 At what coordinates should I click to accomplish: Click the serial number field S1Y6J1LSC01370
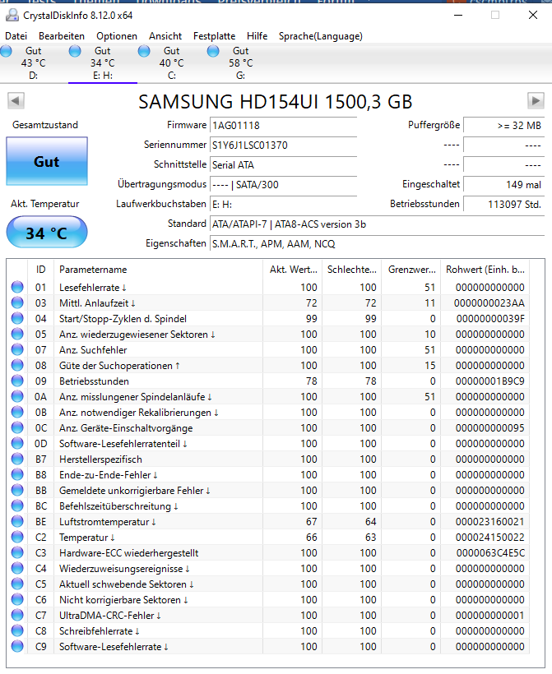284,145
